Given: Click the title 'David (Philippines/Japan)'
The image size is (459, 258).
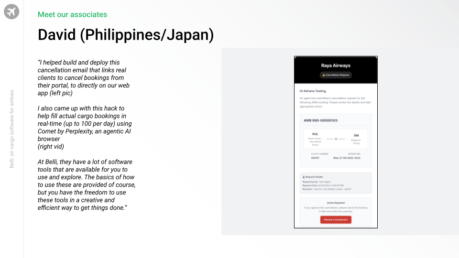Looking at the screenshot, I should pyautogui.click(x=126, y=35).
